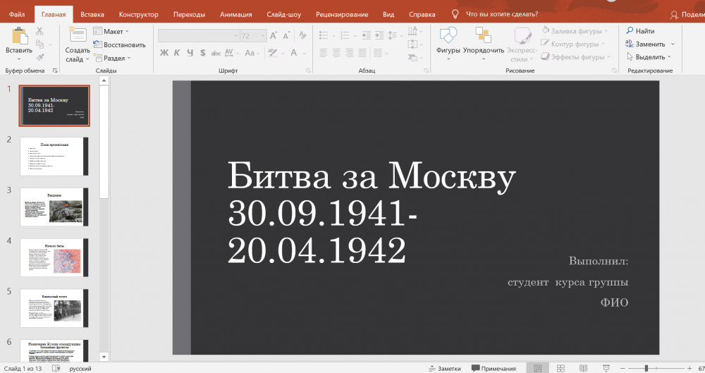Toggle the Заметки notes pane

click(444, 368)
